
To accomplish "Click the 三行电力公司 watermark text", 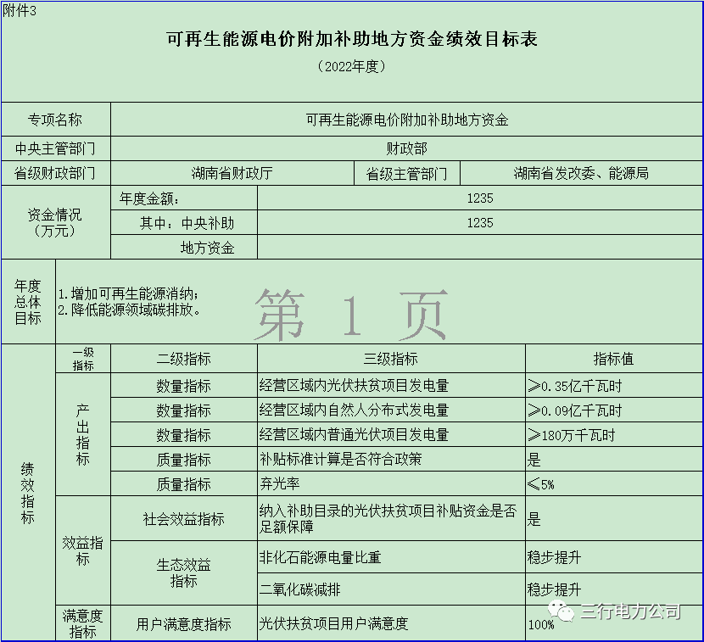I will [629, 611].
